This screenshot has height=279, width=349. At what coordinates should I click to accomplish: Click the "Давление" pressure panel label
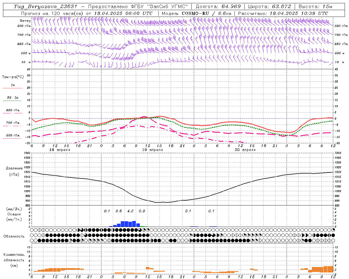14,168
